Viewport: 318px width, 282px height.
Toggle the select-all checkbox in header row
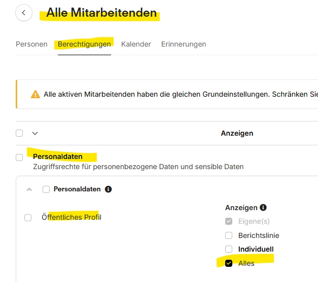19,133
